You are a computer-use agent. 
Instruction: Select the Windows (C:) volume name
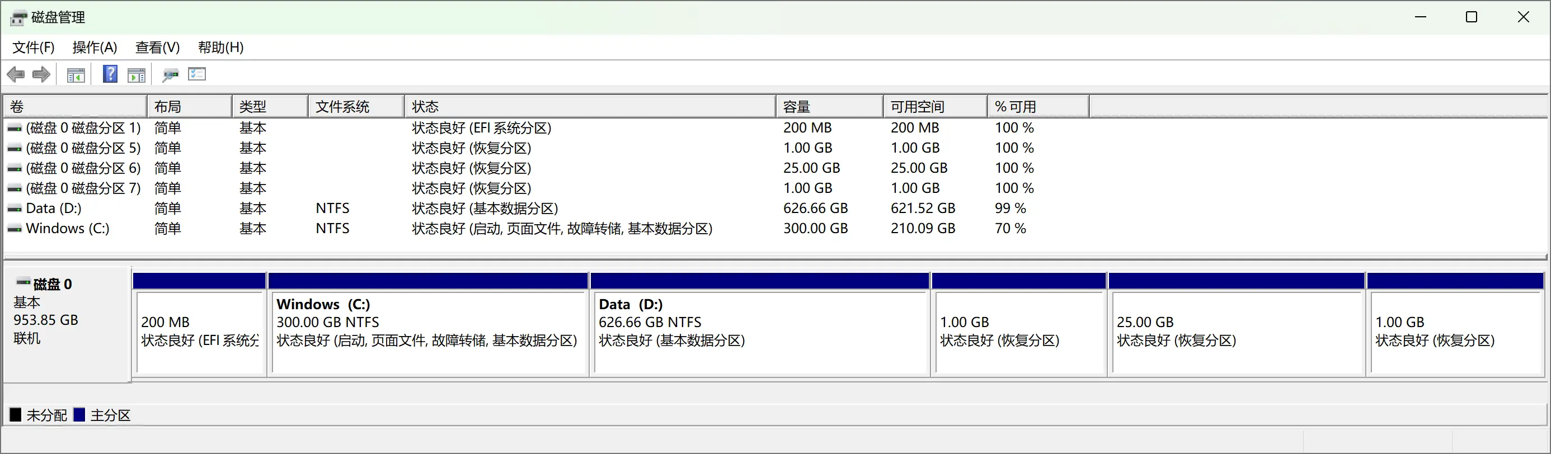click(68, 229)
